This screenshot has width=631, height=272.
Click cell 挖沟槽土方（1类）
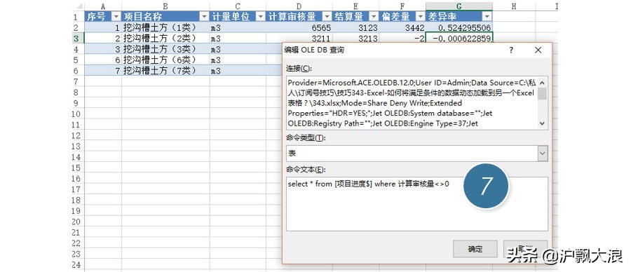165,27
